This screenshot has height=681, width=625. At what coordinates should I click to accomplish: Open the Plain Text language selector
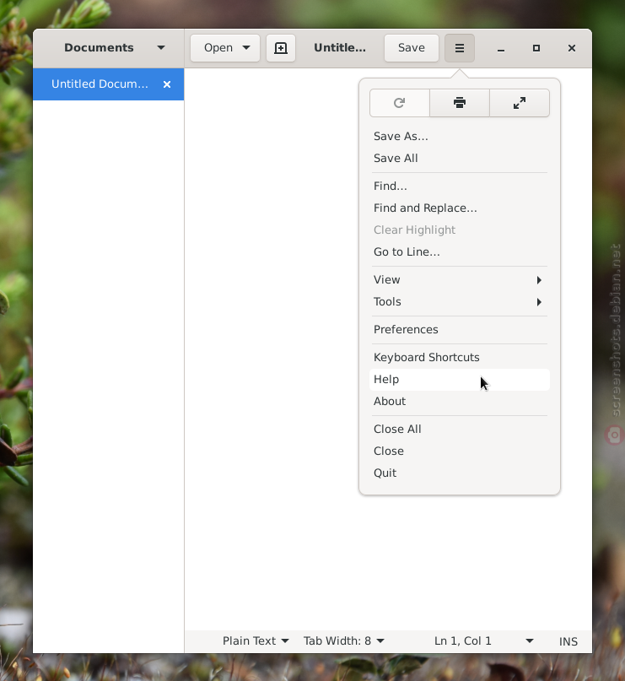[256, 641]
